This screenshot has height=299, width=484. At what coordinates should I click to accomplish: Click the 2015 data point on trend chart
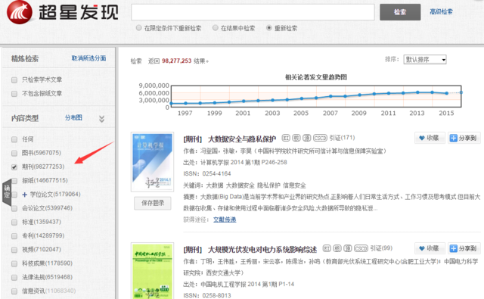coord(447,93)
